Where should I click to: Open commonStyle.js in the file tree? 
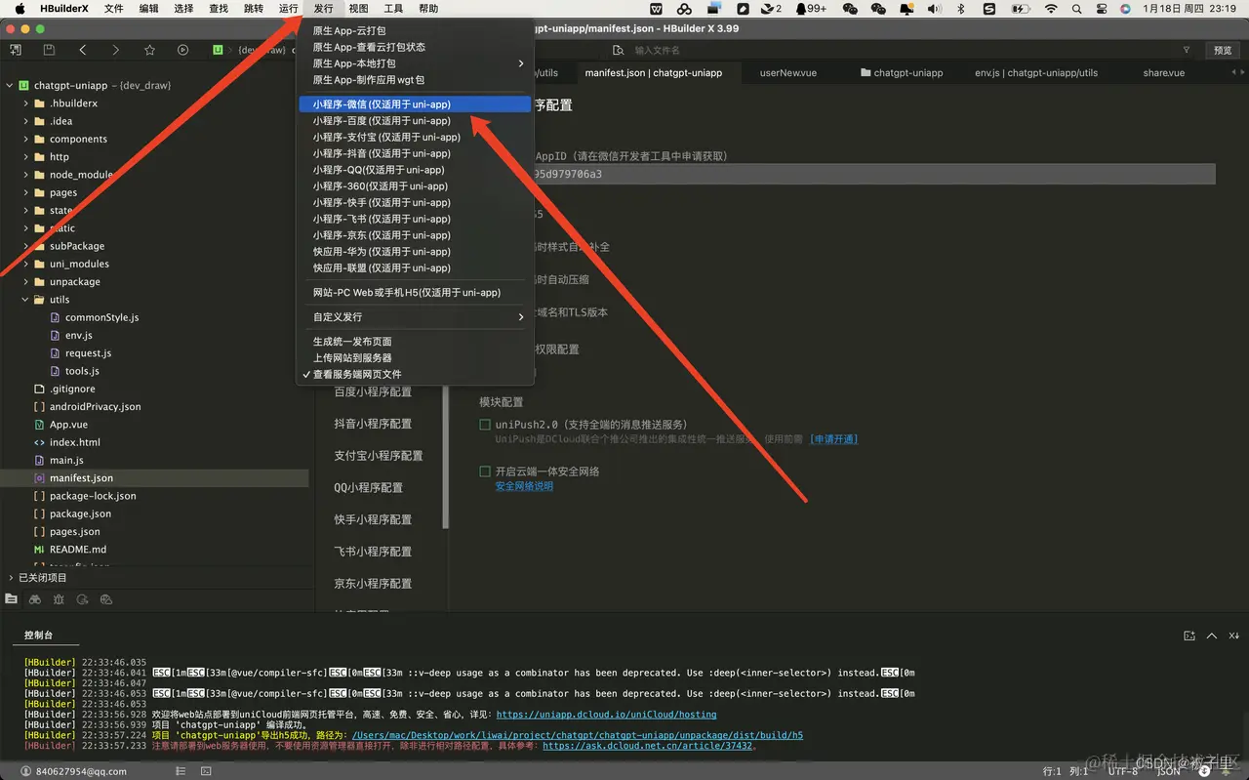(101, 317)
